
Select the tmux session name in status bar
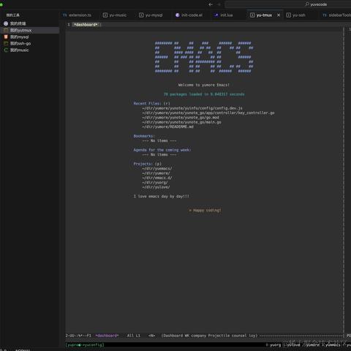coord(85,344)
